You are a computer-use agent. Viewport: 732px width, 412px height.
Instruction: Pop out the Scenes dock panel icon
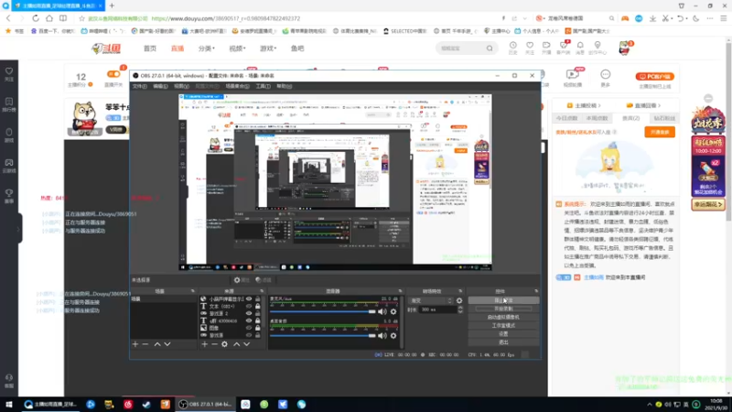(193, 291)
